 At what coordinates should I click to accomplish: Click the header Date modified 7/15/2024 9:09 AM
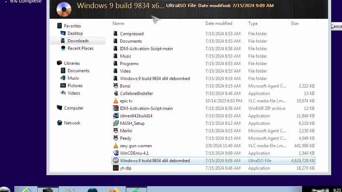(236, 6)
